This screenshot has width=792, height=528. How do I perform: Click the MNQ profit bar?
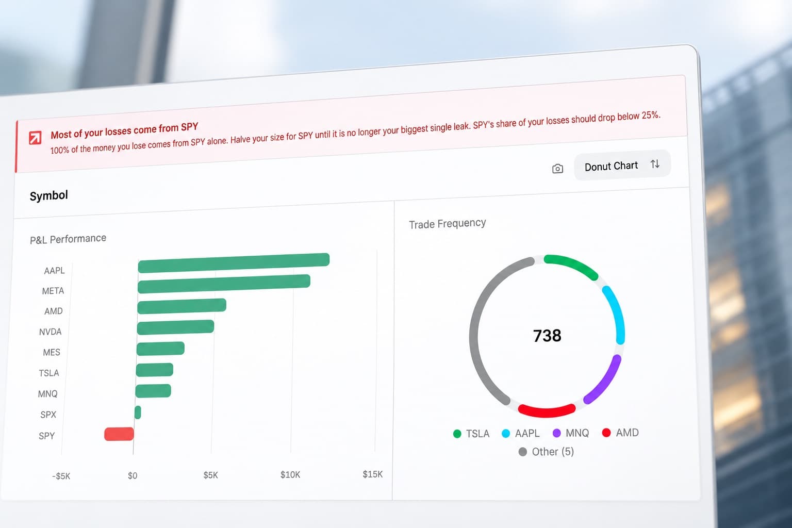[153, 391]
